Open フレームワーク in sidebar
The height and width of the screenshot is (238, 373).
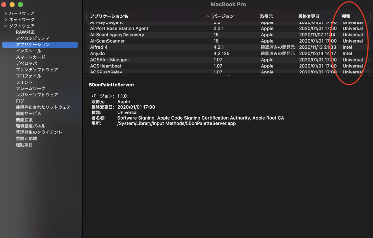point(30,88)
